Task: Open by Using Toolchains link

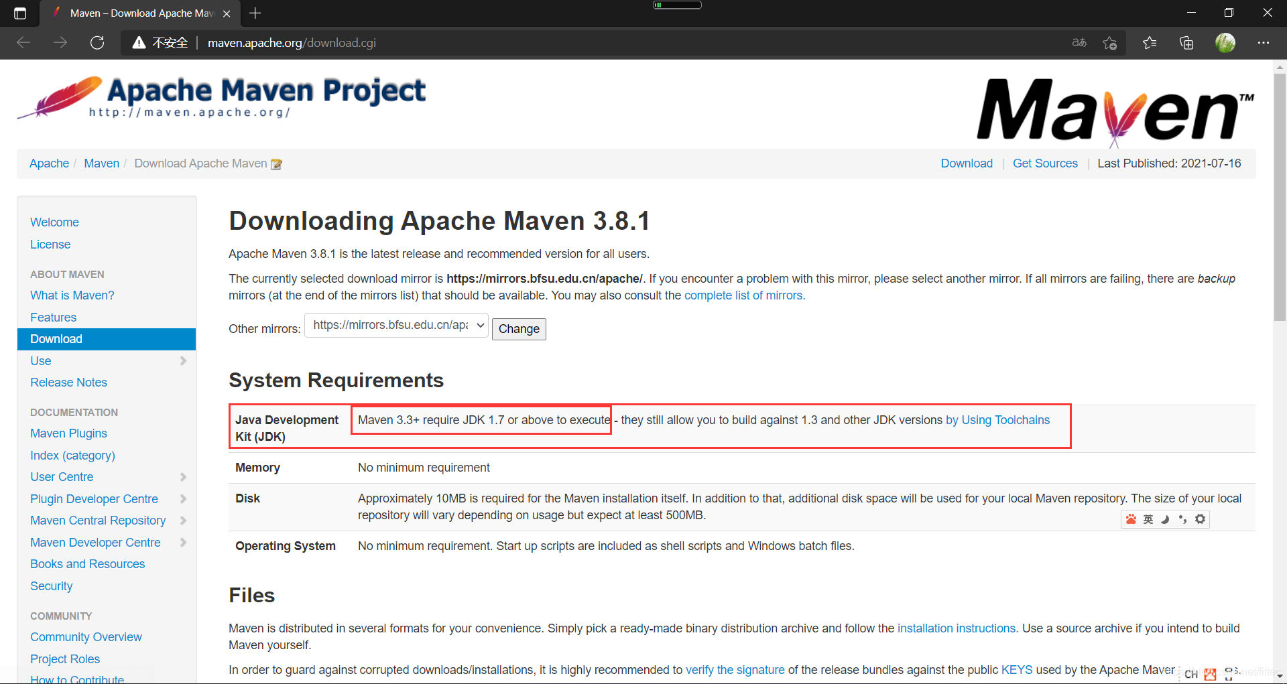Action: (x=997, y=420)
